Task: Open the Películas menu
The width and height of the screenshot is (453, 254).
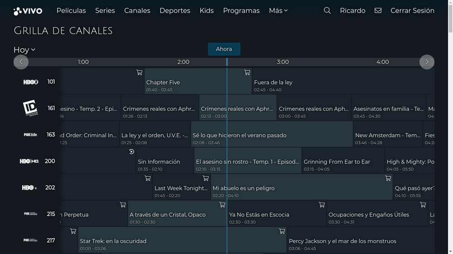Action: (x=71, y=10)
